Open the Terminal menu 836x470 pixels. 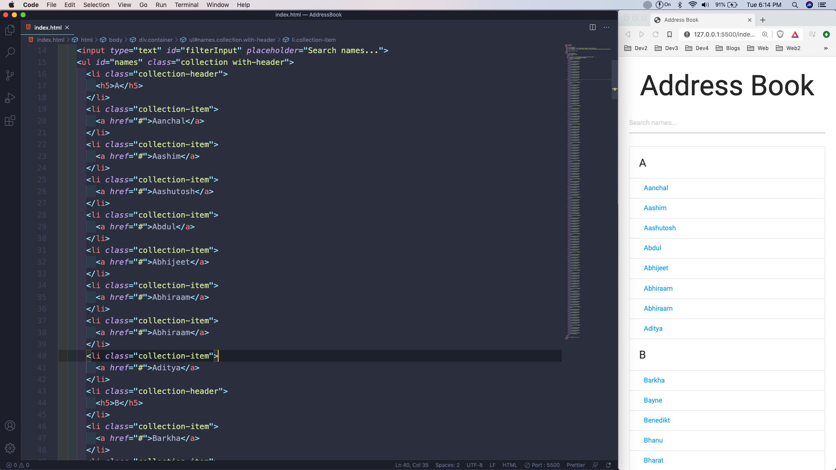coord(186,5)
